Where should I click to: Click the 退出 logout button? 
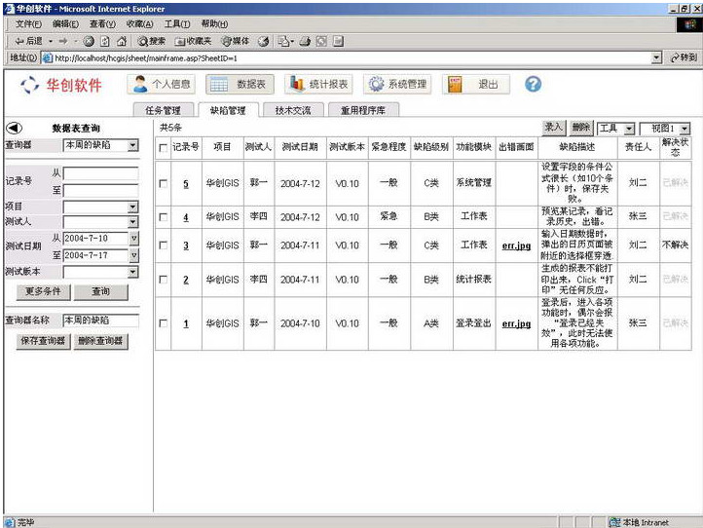point(476,84)
